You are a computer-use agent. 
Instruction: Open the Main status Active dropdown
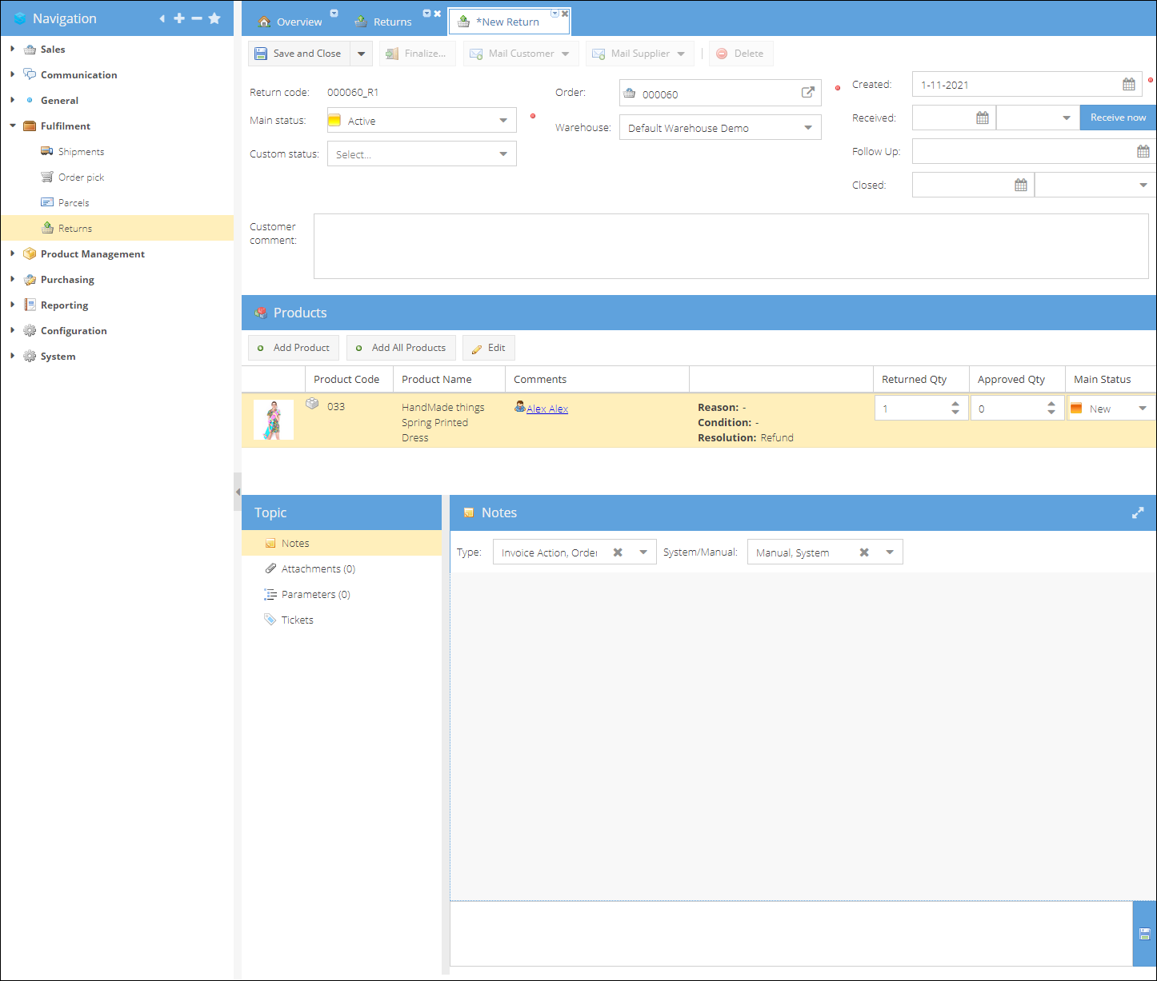point(503,121)
